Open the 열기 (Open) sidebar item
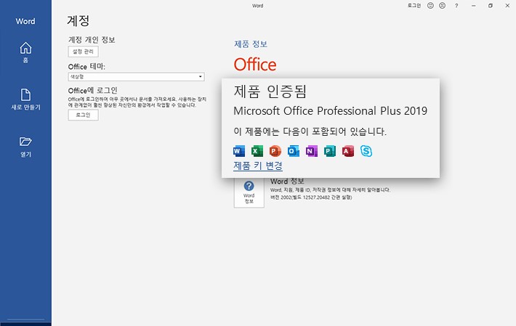Viewport: 516px width, 326px height. click(x=25, y=147)
